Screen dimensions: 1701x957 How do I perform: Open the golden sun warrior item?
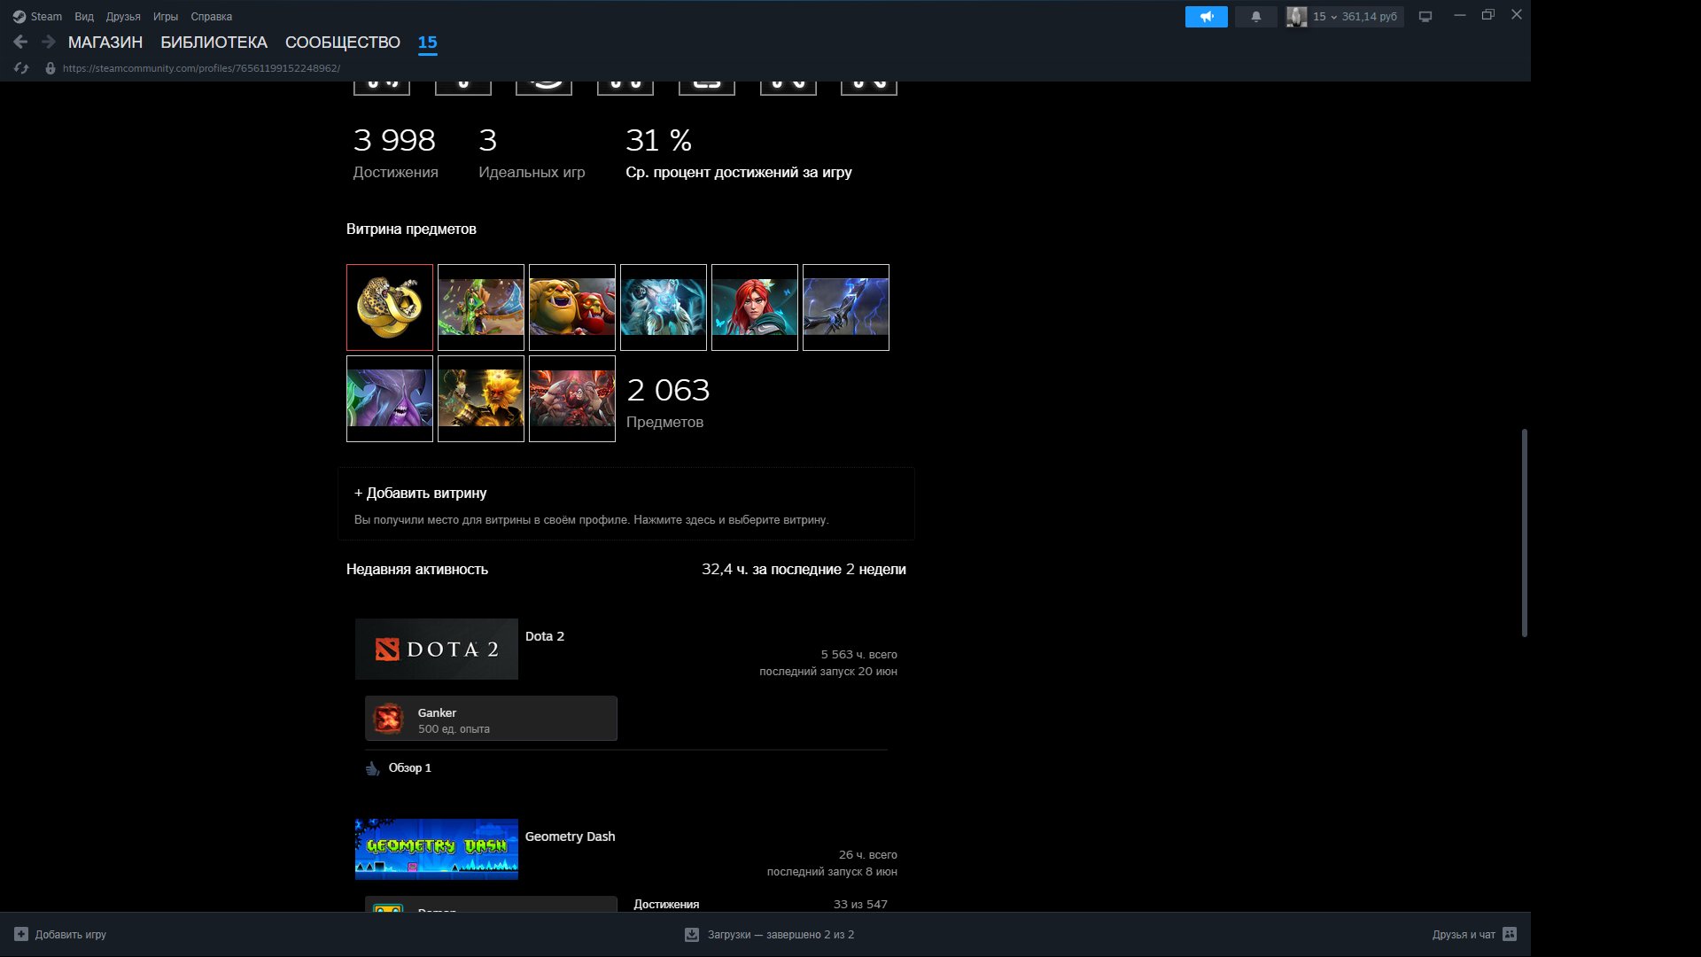pos(481,399)
